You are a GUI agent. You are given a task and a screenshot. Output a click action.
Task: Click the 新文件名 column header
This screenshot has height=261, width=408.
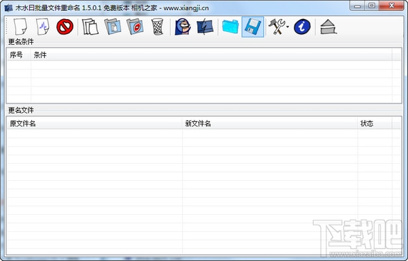click(270, 124)
